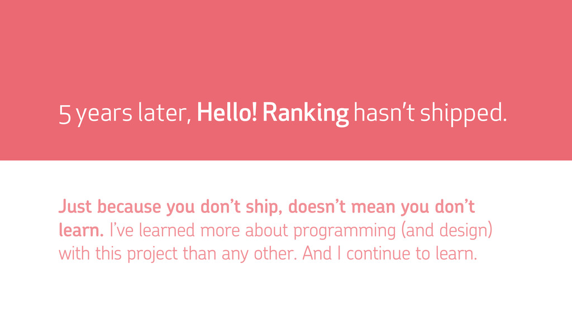Click the word "shipped." ending the heading
572x321 pixels.
click(x=464, y=114)
